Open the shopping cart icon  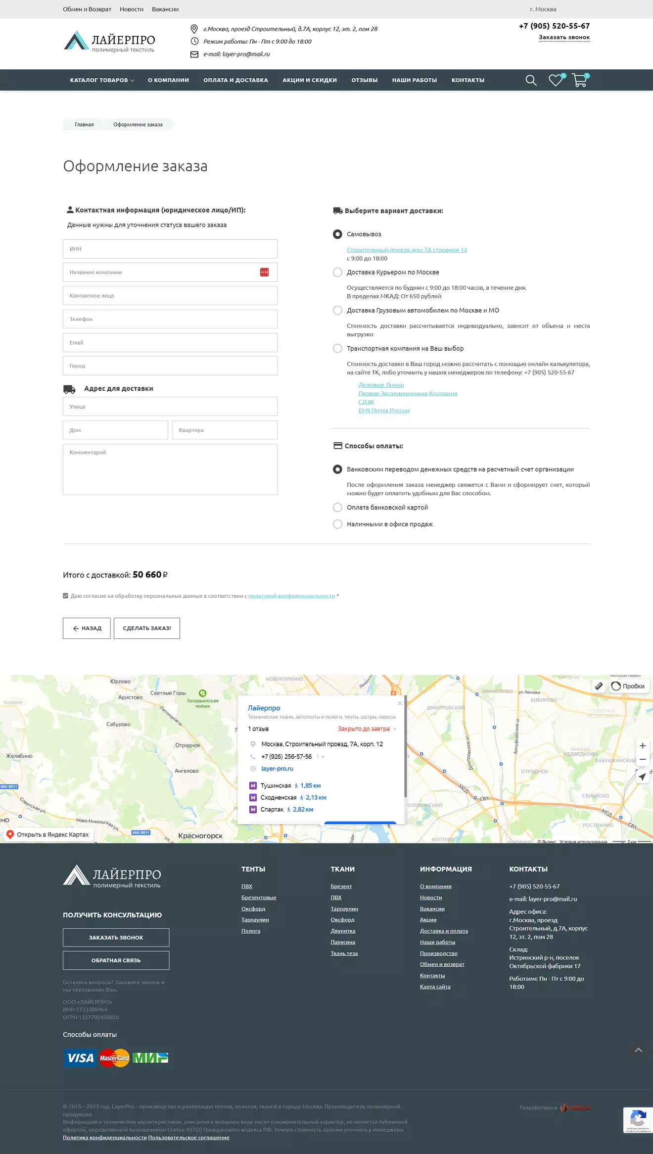580,80
